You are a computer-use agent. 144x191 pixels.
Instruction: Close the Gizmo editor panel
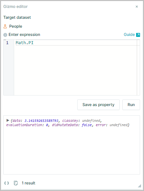[x=137, y=7]
